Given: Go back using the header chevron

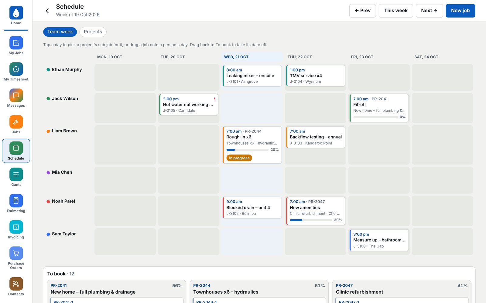Looking at the screenshot, I should pyautogui.click(x=47, y=11).
